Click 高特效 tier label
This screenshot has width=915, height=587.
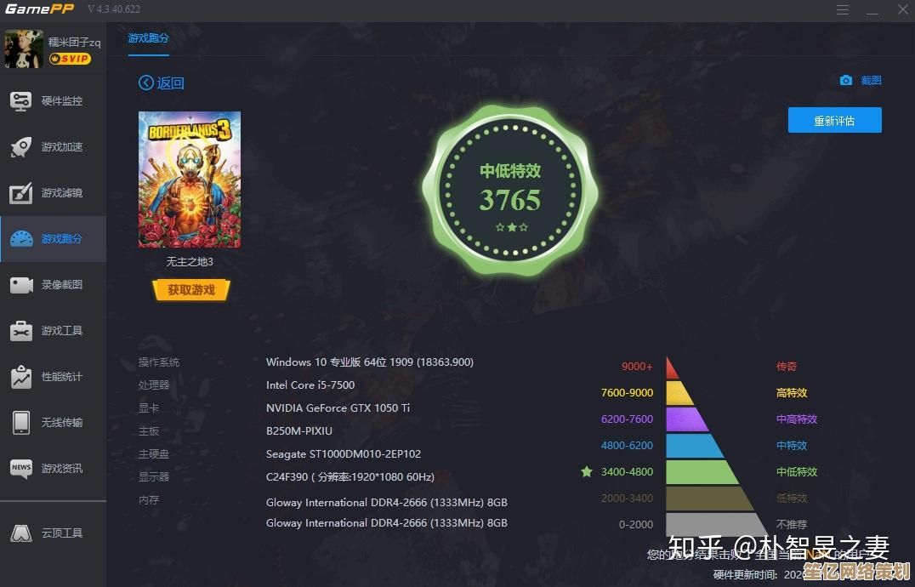click(x=792, y=393)
